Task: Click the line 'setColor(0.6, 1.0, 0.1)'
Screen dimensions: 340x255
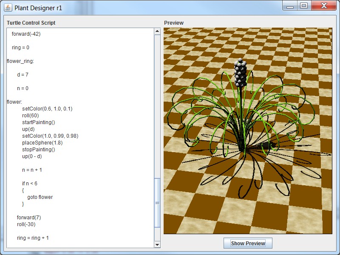Action: click(x=47, y=109)
